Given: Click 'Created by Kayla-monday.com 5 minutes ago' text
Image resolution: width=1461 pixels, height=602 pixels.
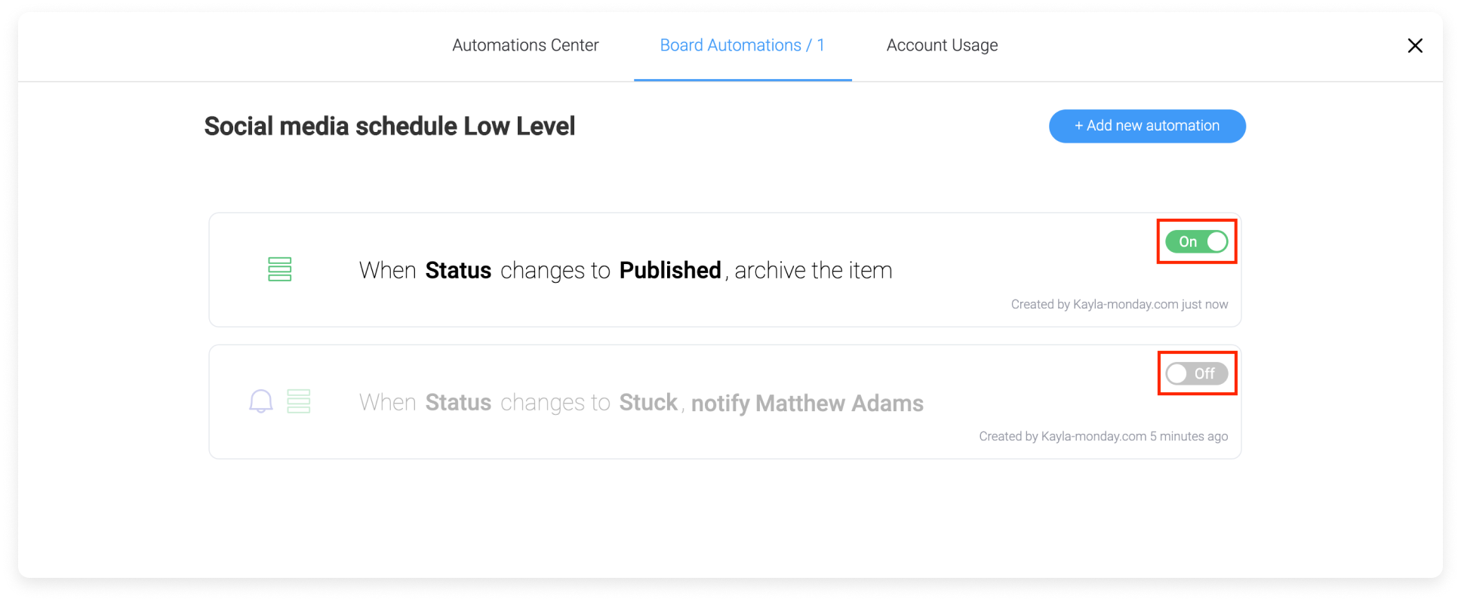Looking at the screenshot, I should [1103, 436].
